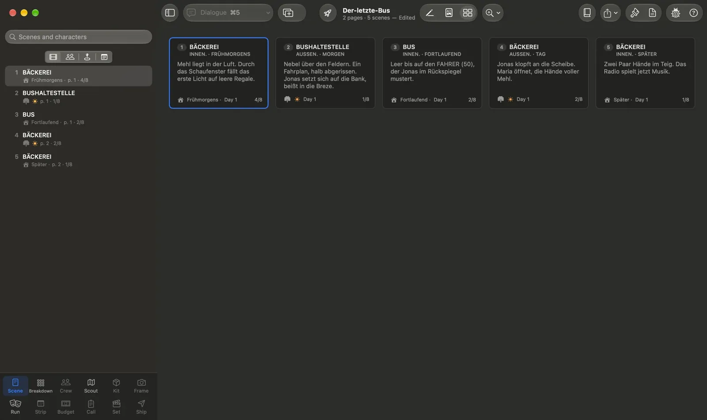Click the ladybug bug report icon
Screen dimensions: 707x420
coord(676,13)
